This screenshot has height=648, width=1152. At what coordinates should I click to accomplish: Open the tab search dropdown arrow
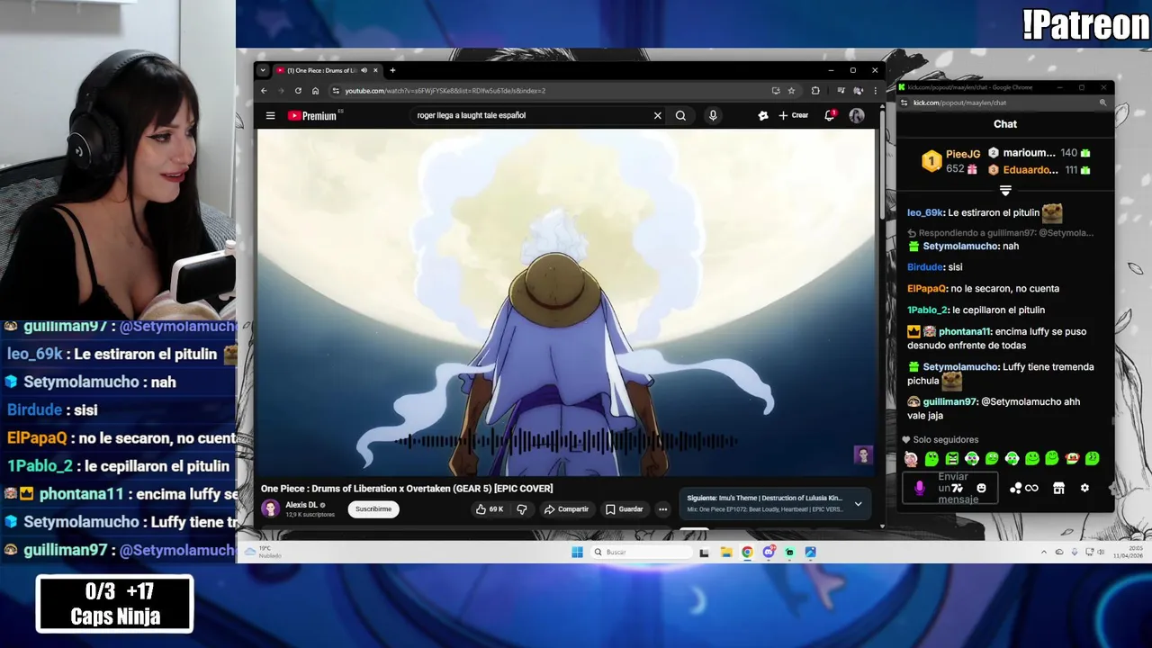pos(263,70)
